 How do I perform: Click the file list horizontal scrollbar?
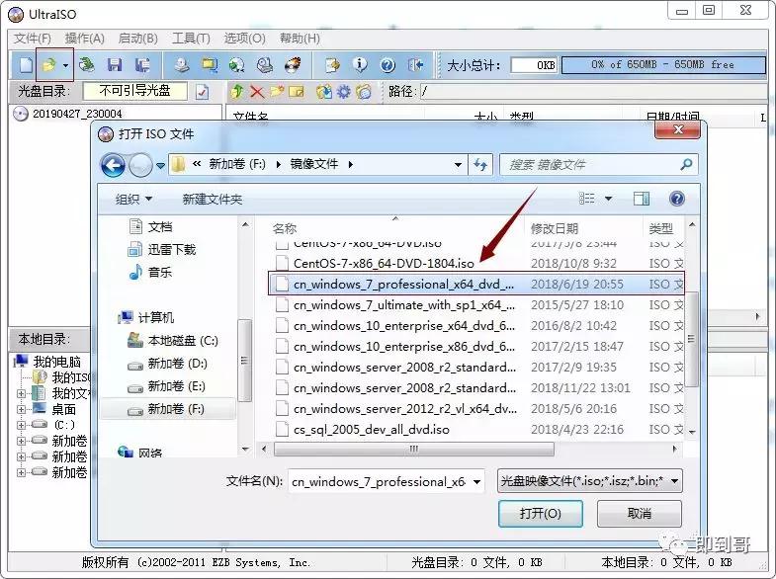coord(413,449)
